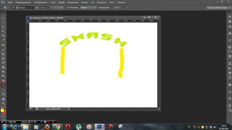Click the Прозрачному option label
This screenshot has height=130, width=232.
[x=104, y=8]
